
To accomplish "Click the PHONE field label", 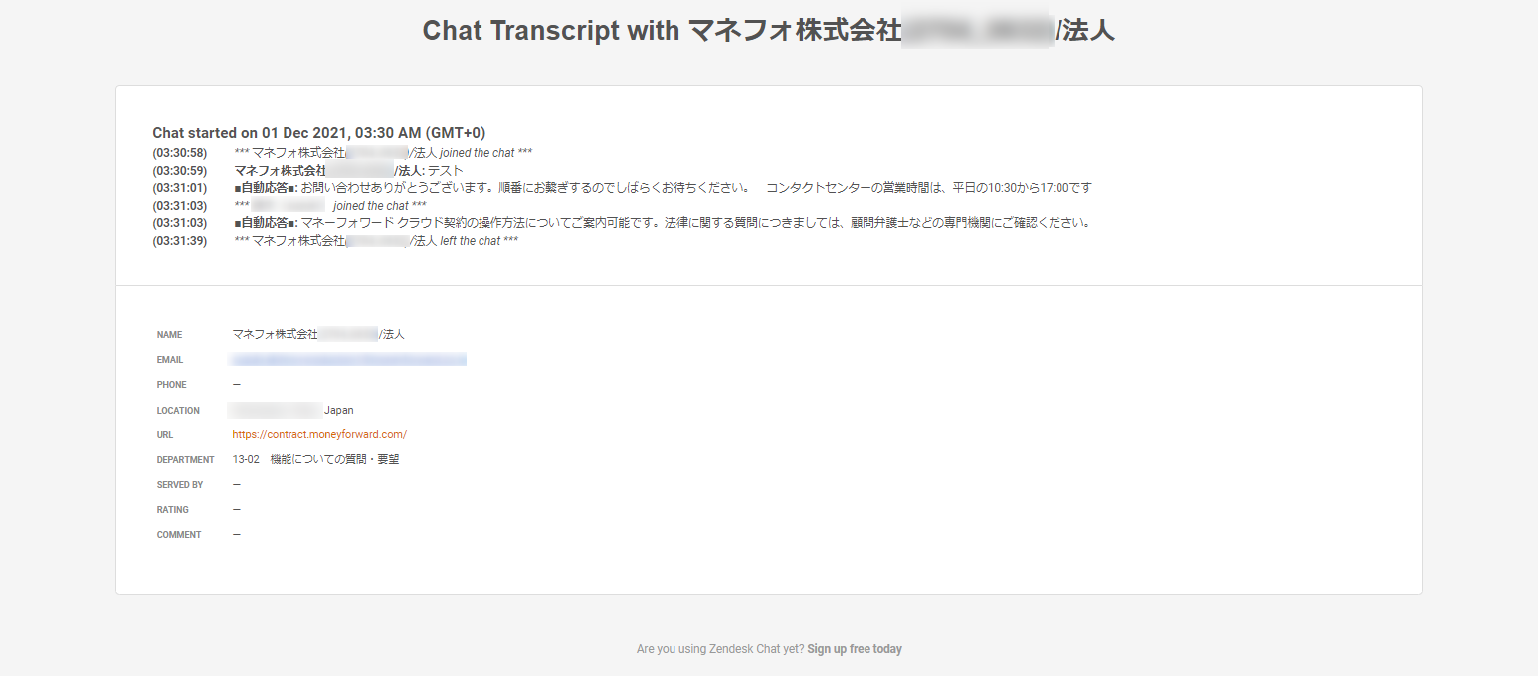I will coord(172,385).
